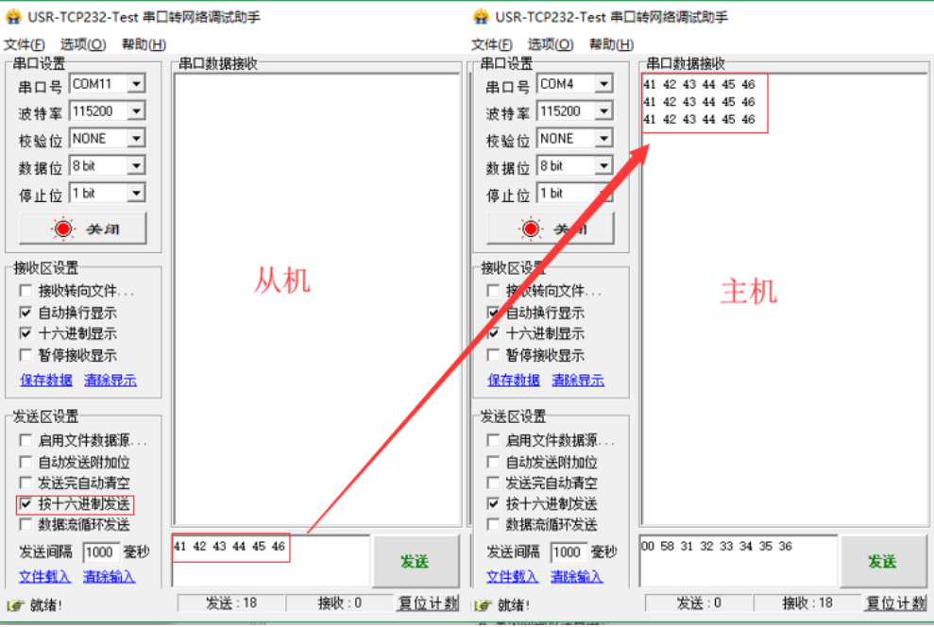
Task: Uncheck 按十六进制发送 in the left window
Action: (26, 504)
